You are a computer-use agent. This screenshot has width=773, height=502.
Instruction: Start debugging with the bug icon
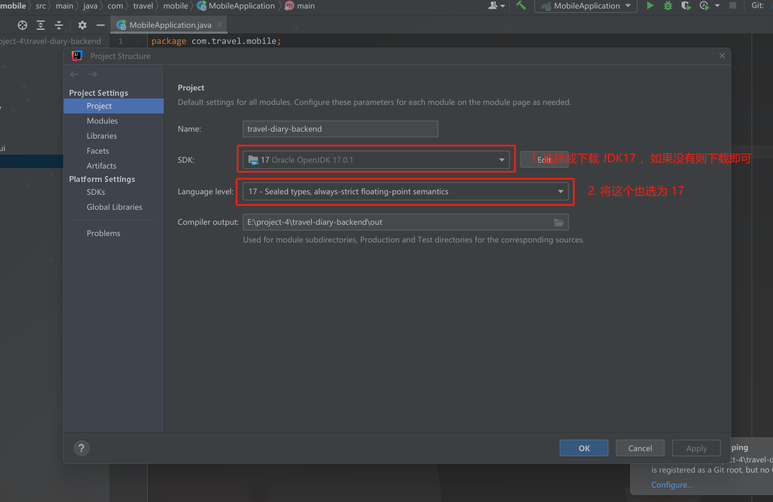pos(668,5)
